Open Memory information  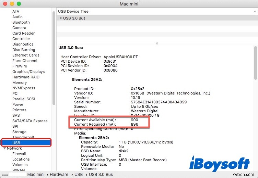click(20, 82)
